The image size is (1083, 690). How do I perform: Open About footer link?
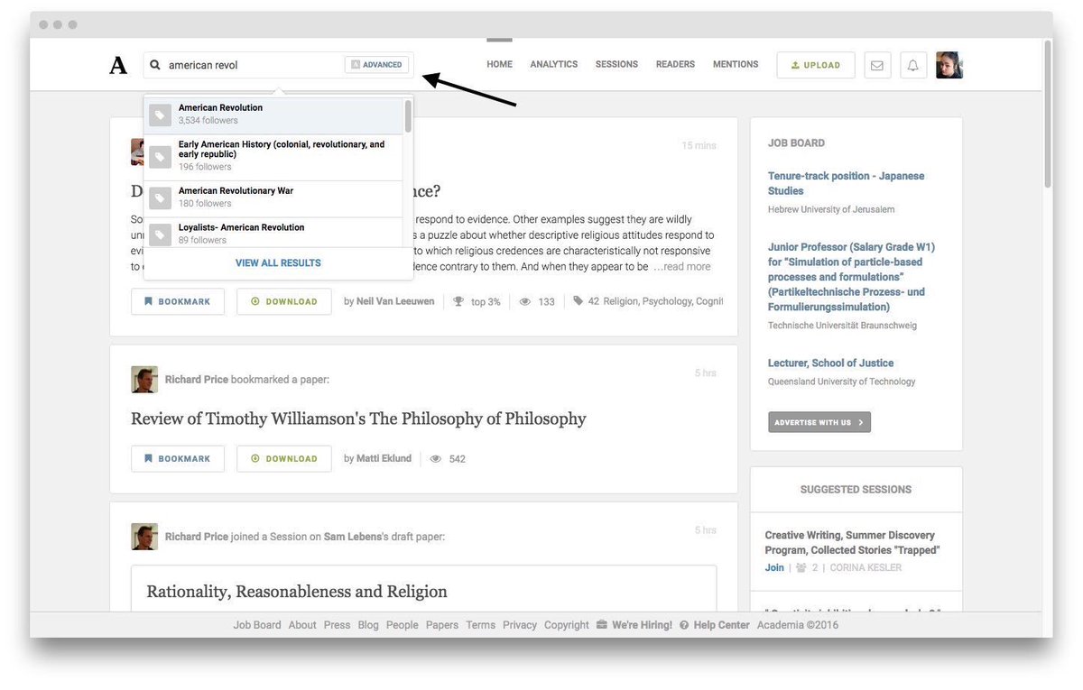(x=302, y=625)
